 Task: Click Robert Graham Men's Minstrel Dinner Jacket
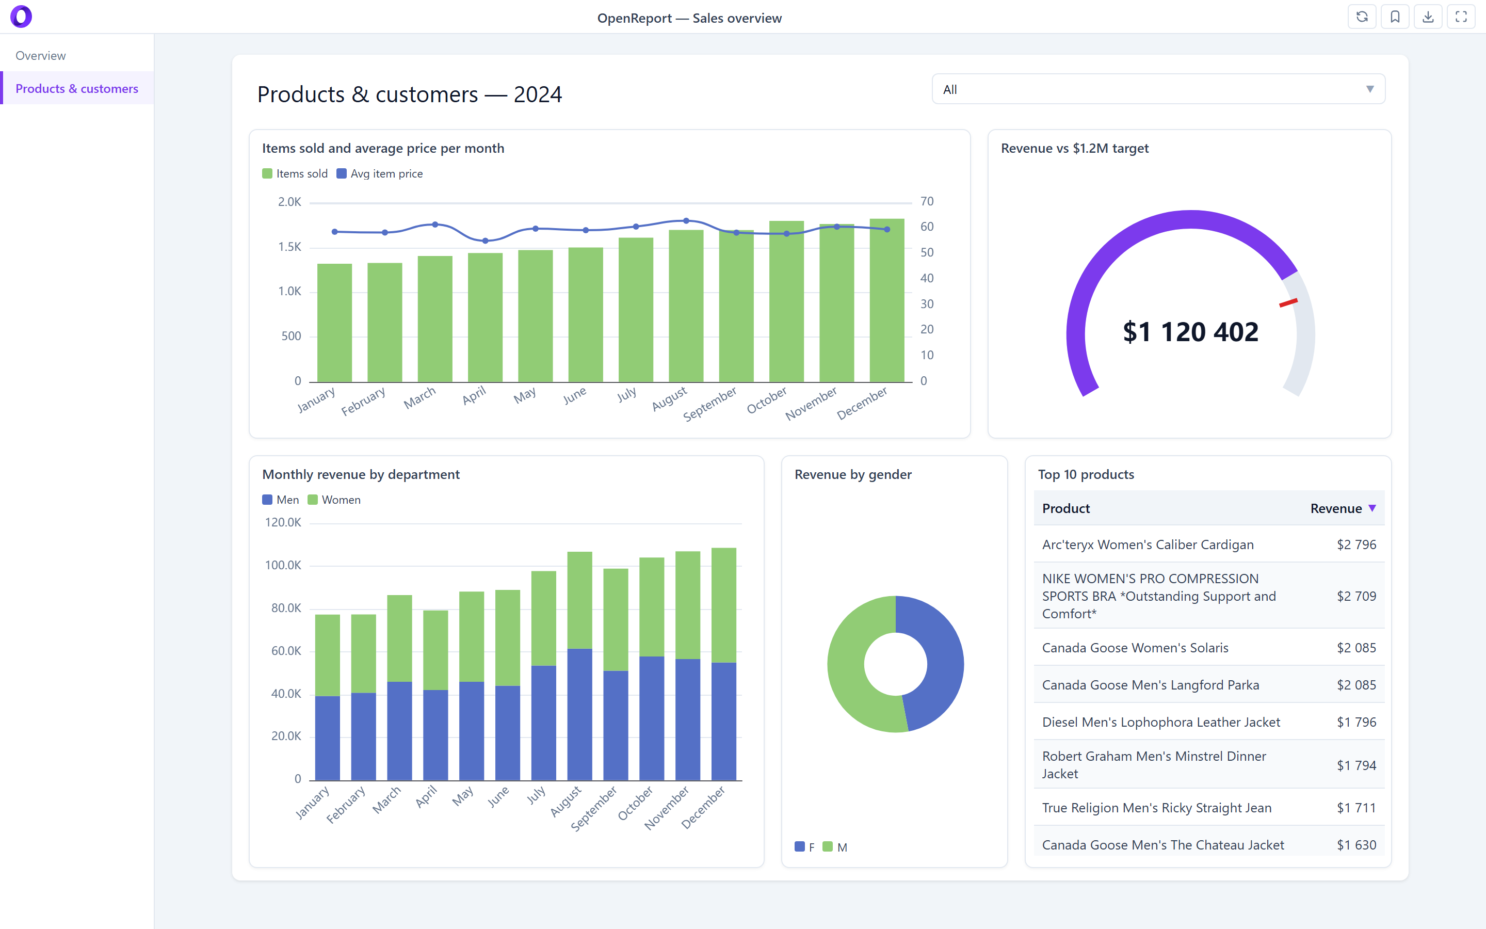1209,765
